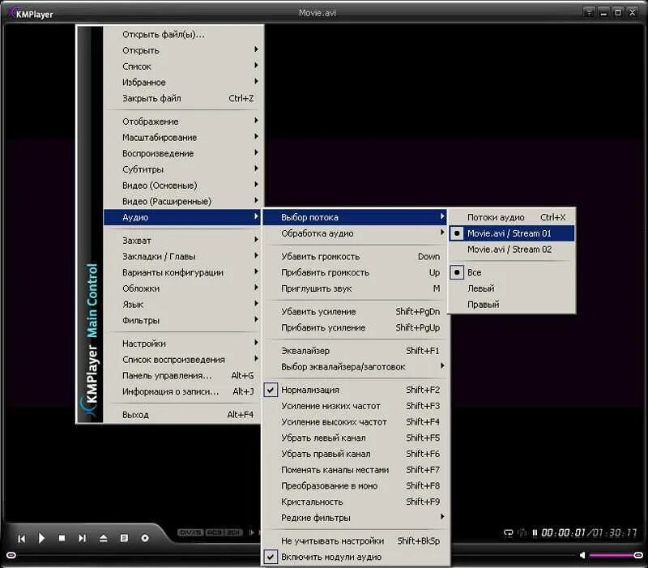Open the Обложки submenu entry

coord(181,288)
